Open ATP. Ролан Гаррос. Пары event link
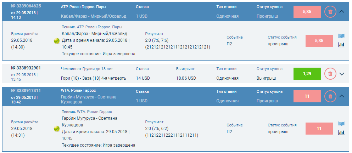This screenshot has width=352, height=153. (x=84, y=7)
